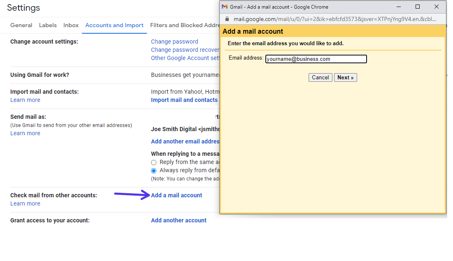Click the Email address input field

(316, 59)
